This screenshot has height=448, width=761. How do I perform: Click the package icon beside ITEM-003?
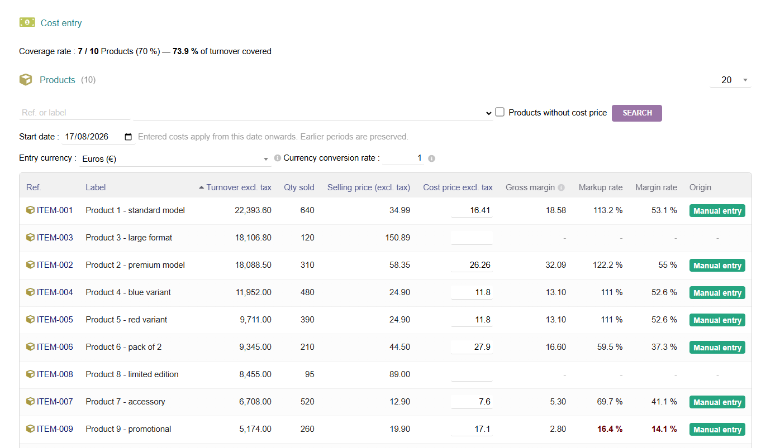30,238
